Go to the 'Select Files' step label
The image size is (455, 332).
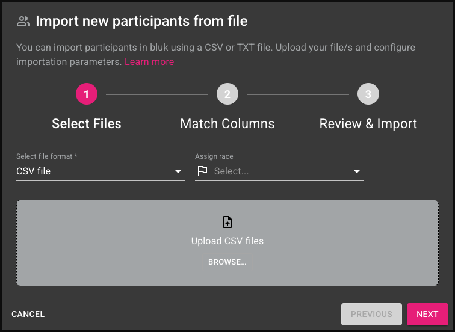(87, 124)
